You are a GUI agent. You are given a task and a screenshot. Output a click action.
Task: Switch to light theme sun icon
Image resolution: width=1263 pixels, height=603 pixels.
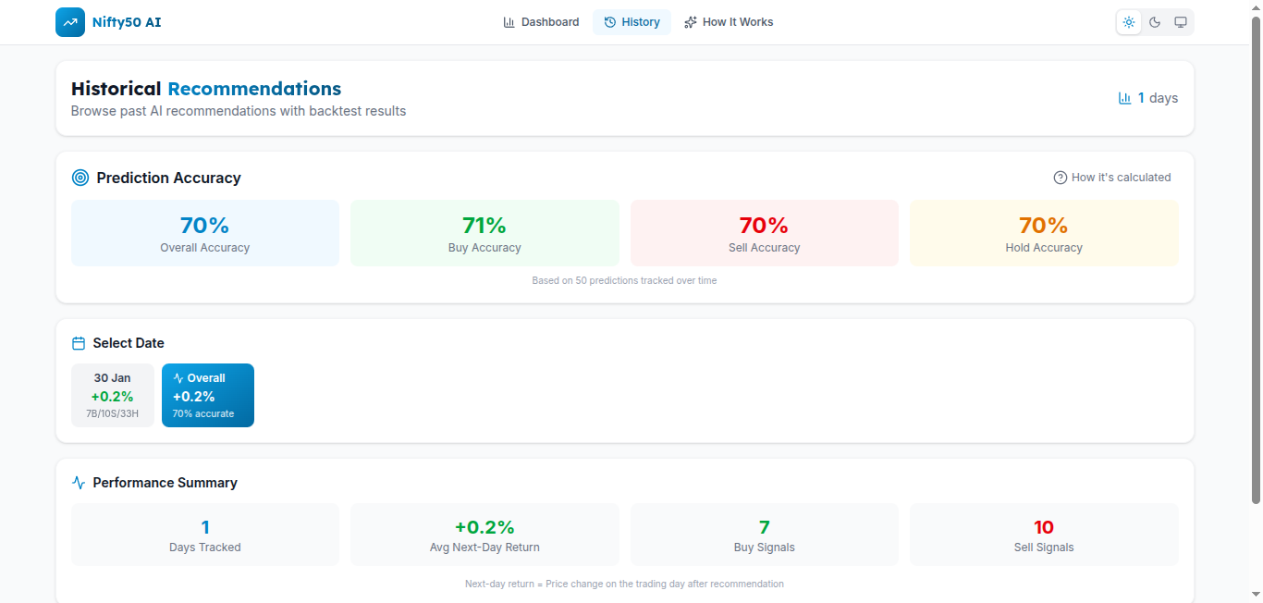point(1129,22)
